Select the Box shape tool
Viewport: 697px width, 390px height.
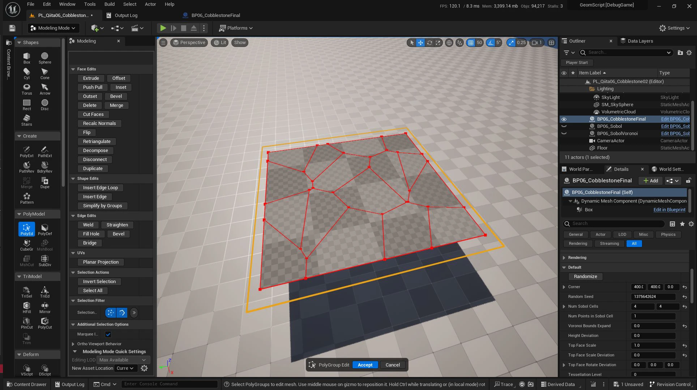[x=27, y=58]
